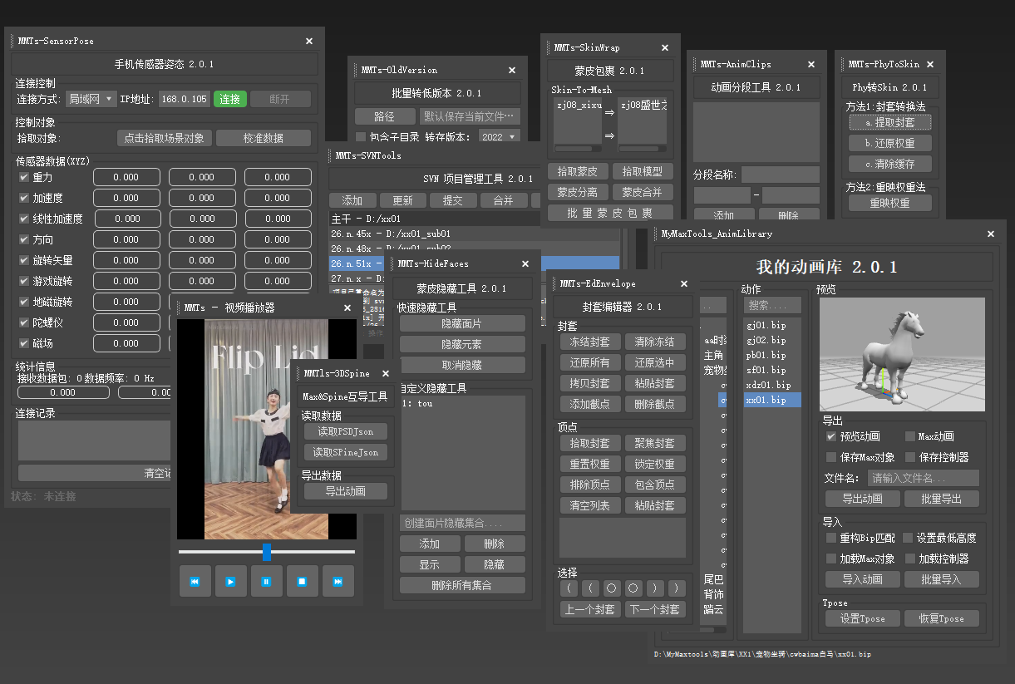The image size is (1015, 684).
Task: Click the horse preview thumbnail
Action: coord(901,355)
